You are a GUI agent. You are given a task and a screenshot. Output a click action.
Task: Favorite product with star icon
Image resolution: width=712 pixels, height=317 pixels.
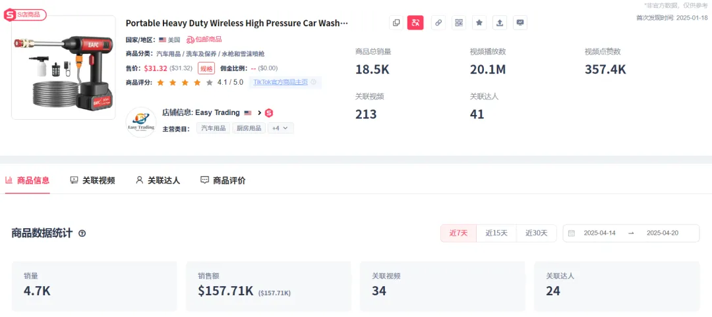pyautogui.click(x=479, y=22)
